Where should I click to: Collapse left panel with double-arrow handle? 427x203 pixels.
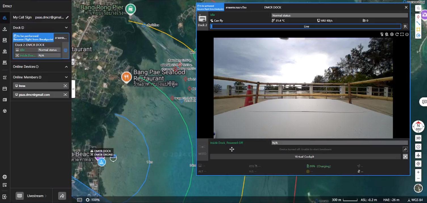point(73,89)
